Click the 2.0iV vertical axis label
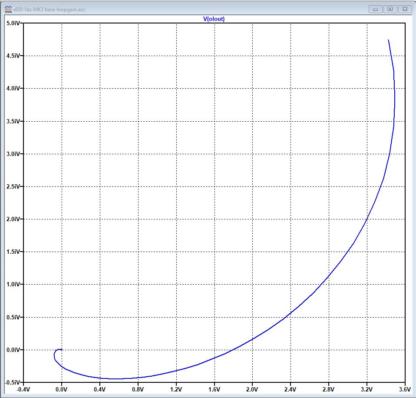The height and width of the screenshot is (398, 416). tap(13, 219)
